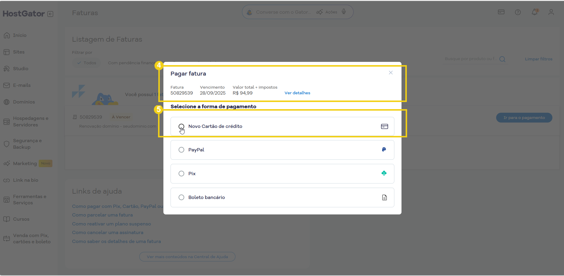The width and height of the screenshot is (564, 276).
Task: Click the microphone icon in Gator chat
Action: [344, 12]
